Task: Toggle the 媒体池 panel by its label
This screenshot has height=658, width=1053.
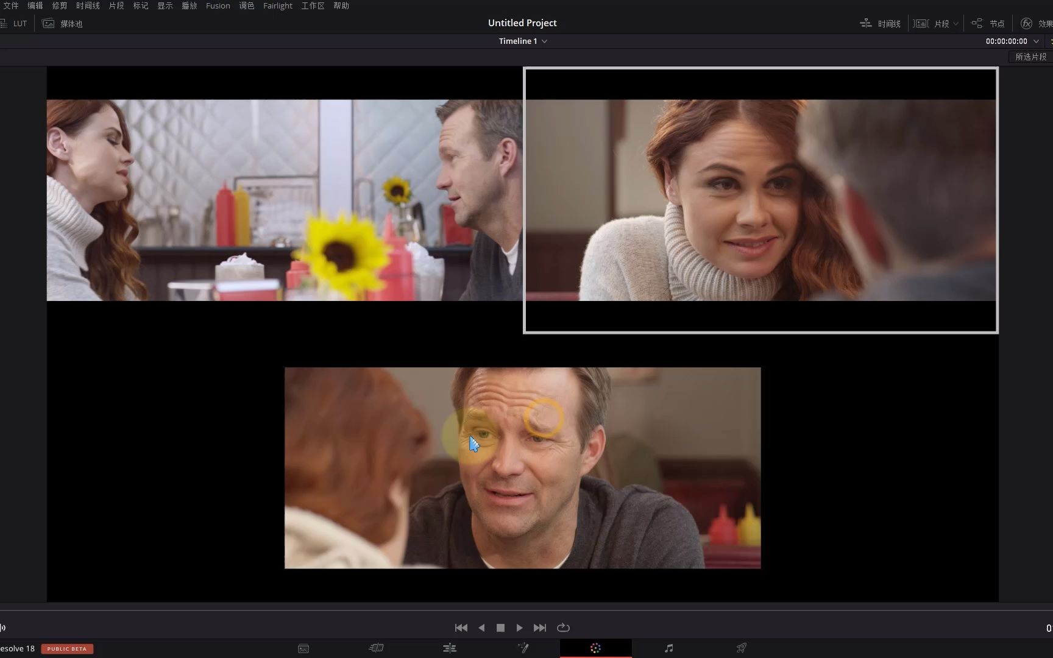Action: coord(71,24)
